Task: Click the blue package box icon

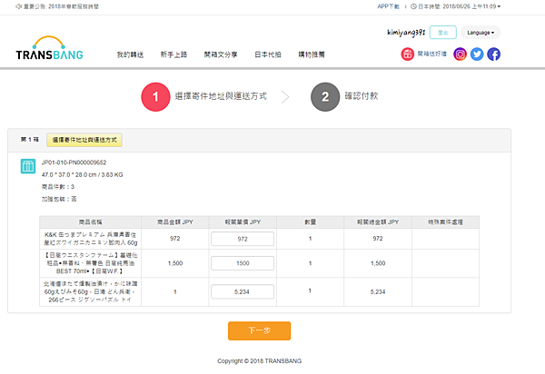Action: 27,166
